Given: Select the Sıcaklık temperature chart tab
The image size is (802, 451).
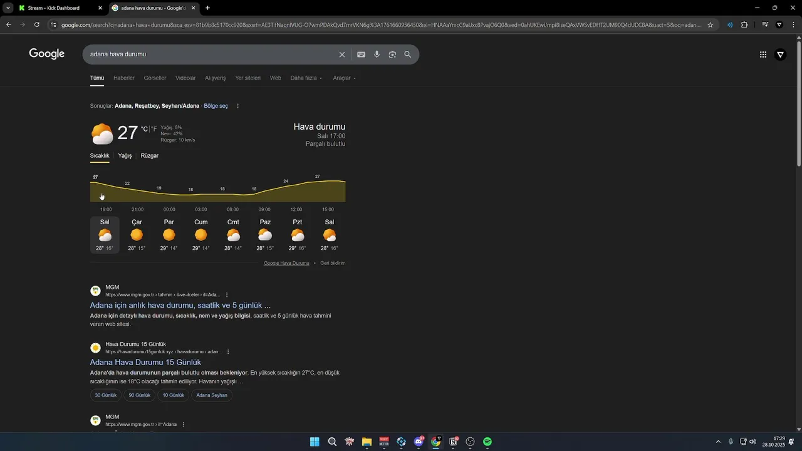Looking at the screenshot, I should tap(100, 156).
